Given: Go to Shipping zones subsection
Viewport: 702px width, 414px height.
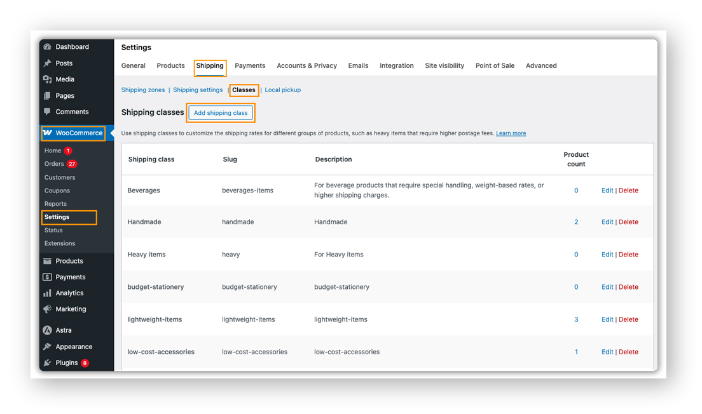Looking at the screenshot, I should pos(143,90).
